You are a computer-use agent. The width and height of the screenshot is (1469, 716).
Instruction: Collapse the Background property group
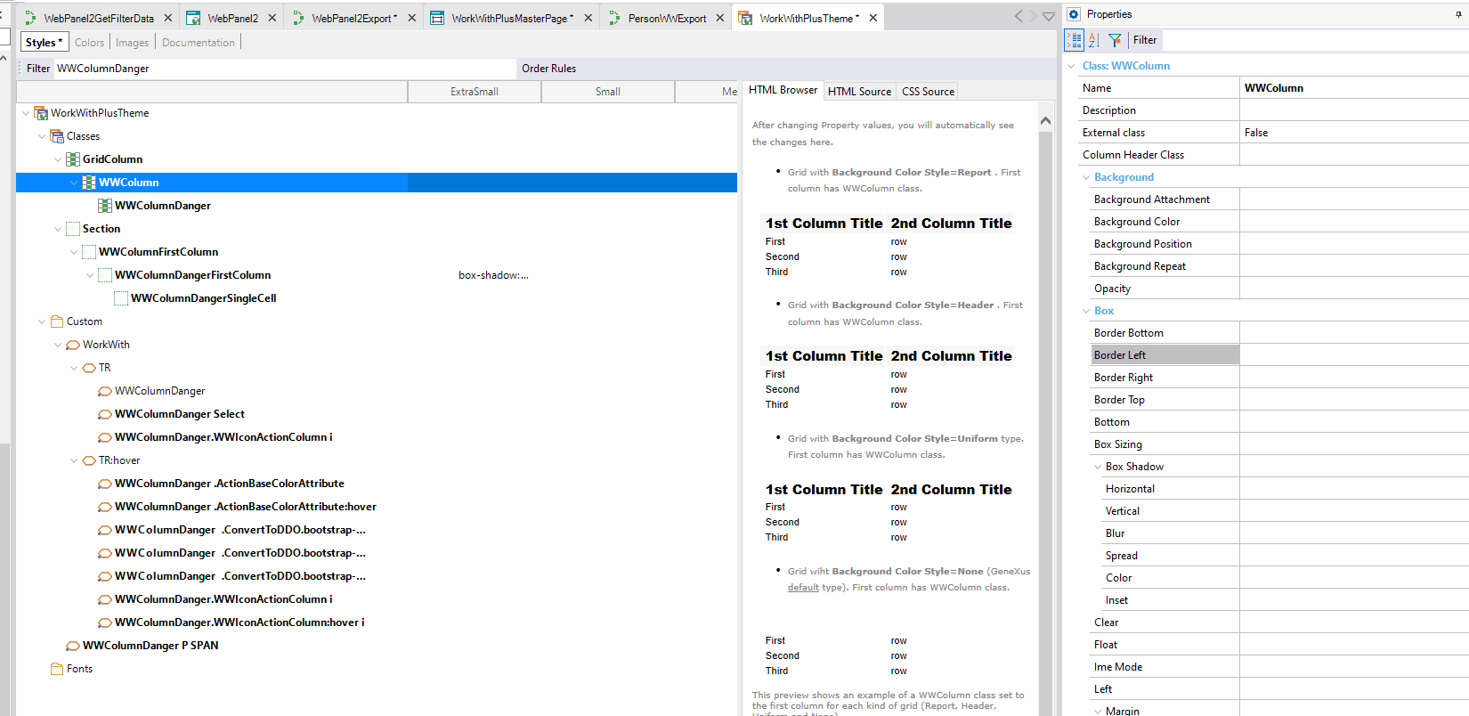click(x=1086, y=177)
